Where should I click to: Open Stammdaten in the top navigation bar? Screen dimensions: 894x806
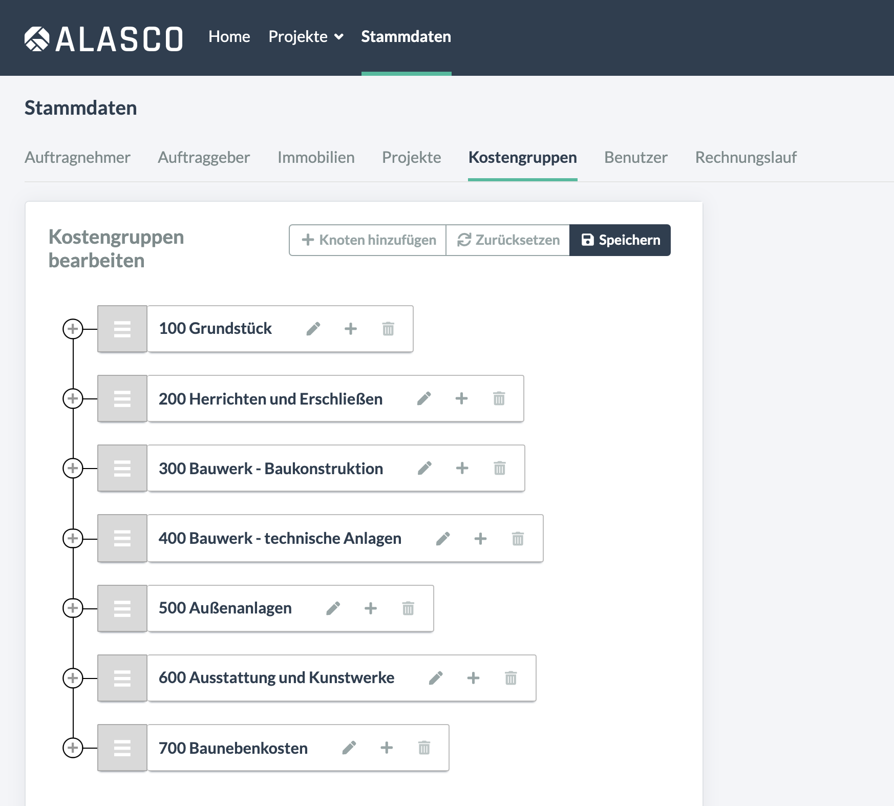pyautogui.click(x=406, y=37)
